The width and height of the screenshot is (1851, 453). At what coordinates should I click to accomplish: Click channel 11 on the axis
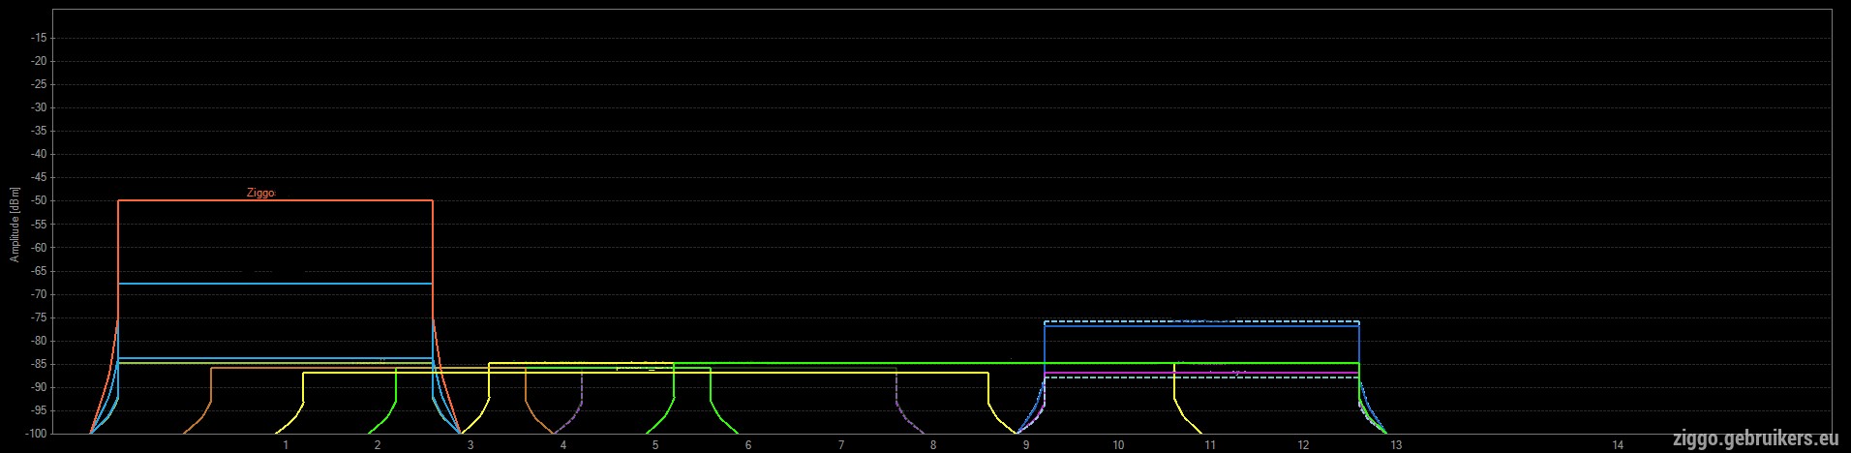pyautogui.click(x=1211, y=445)
